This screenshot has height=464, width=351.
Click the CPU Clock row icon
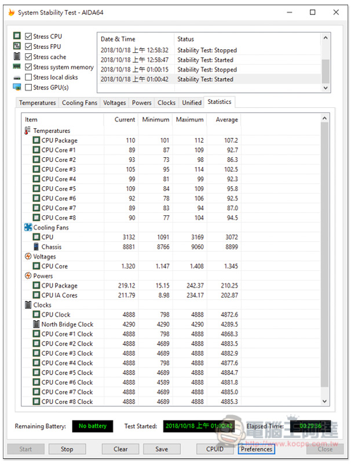coord(36,314)
